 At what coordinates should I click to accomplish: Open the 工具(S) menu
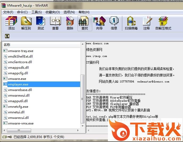click(36, 12)
